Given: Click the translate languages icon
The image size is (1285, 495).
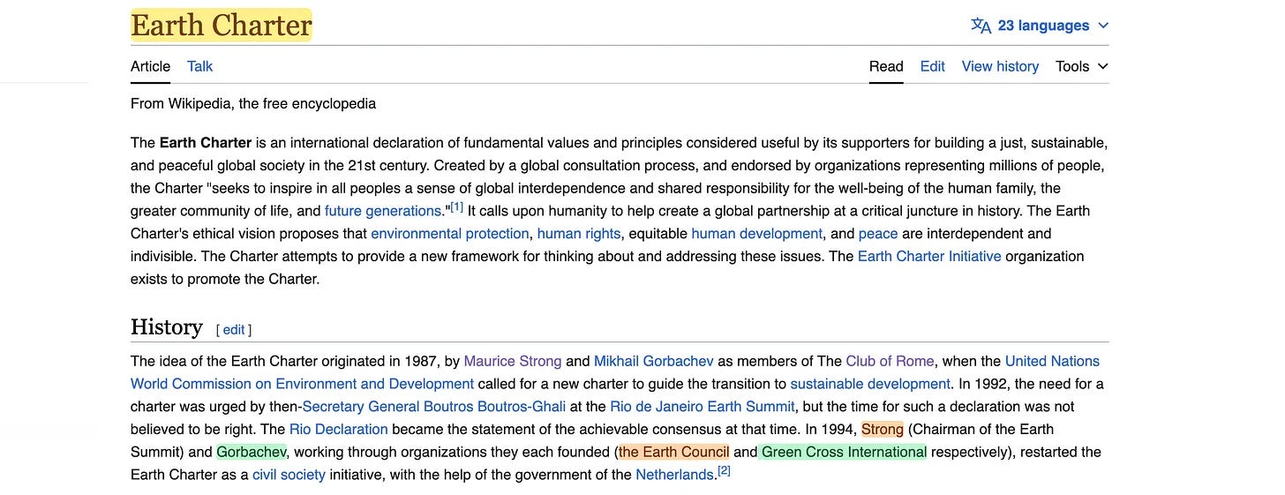Looking at the screenshot, I should click(x=981, y=26).
